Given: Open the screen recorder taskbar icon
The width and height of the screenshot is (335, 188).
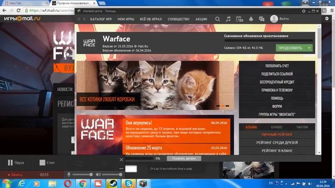Looking at the screenshot, I should coord(98,183).
